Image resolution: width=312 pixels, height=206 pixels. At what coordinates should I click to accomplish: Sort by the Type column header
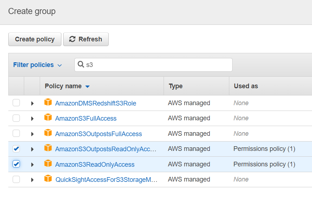(175, 86)
